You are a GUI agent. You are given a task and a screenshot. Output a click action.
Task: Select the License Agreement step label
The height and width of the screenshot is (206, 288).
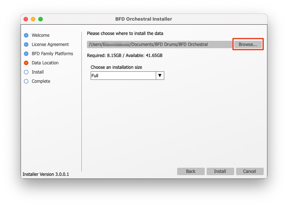tap(50, 45)
